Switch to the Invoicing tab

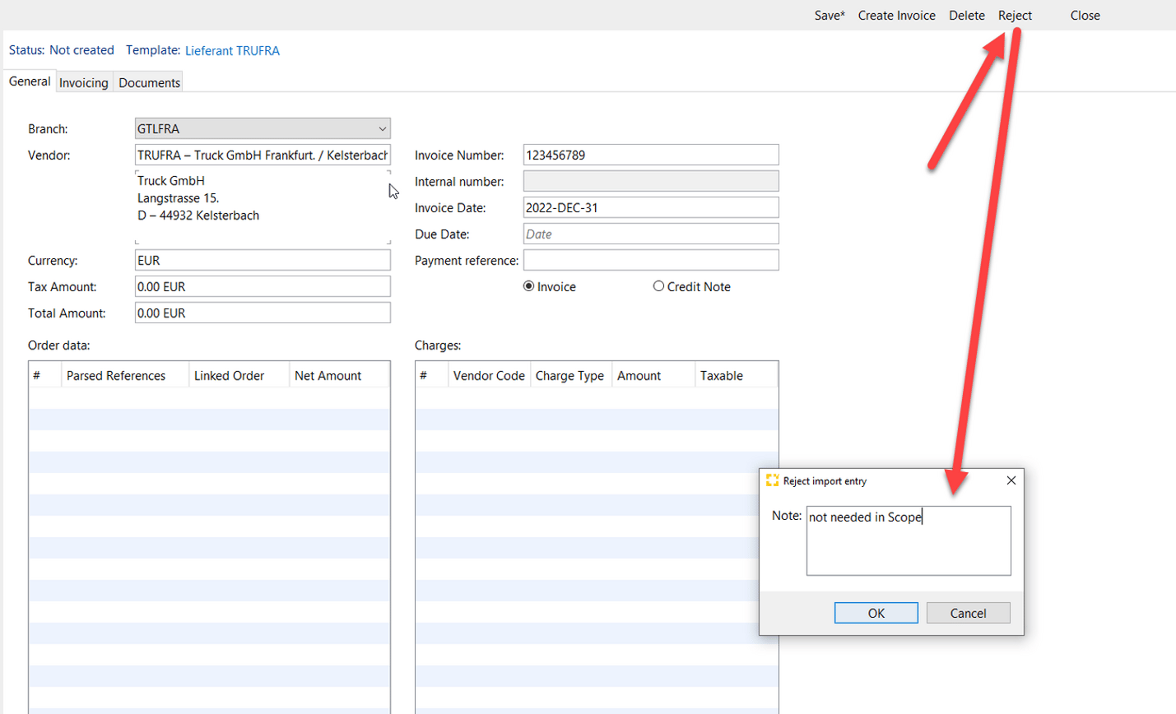click(x=84, y=82)
